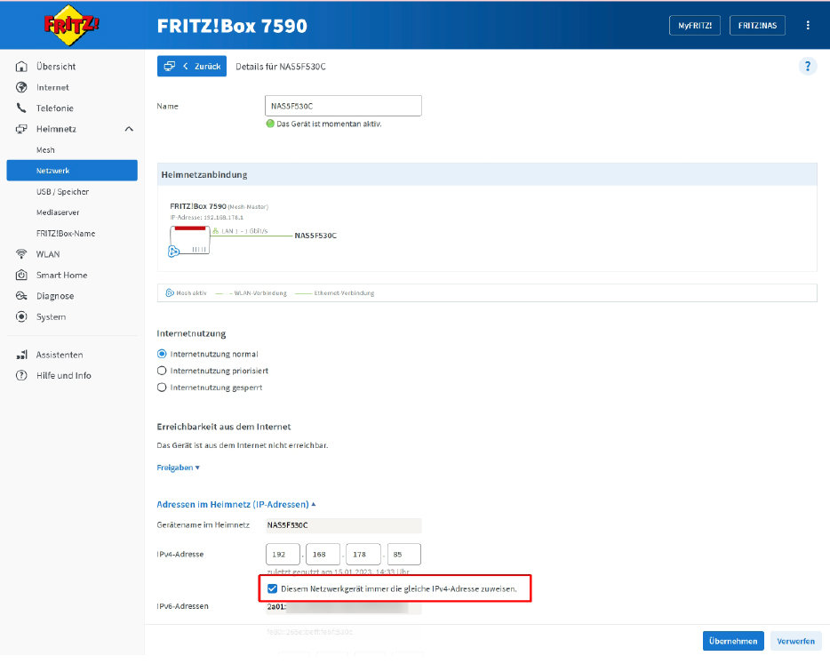Click Verwerfen to discard changes

point(795,642)
